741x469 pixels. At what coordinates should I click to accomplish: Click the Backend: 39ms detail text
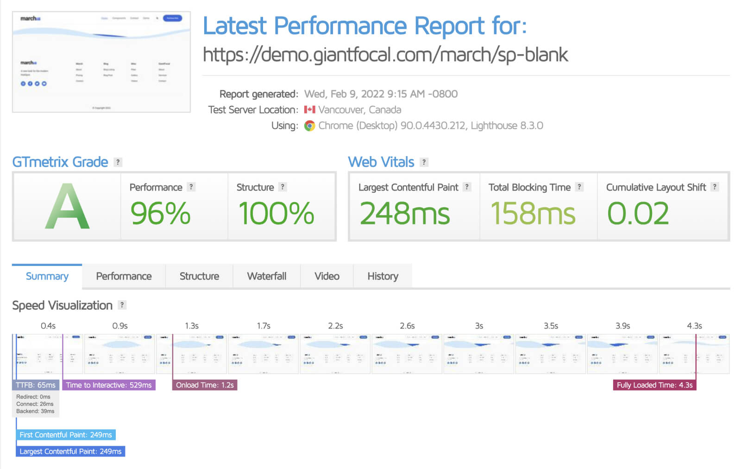[x=35, y=411]
